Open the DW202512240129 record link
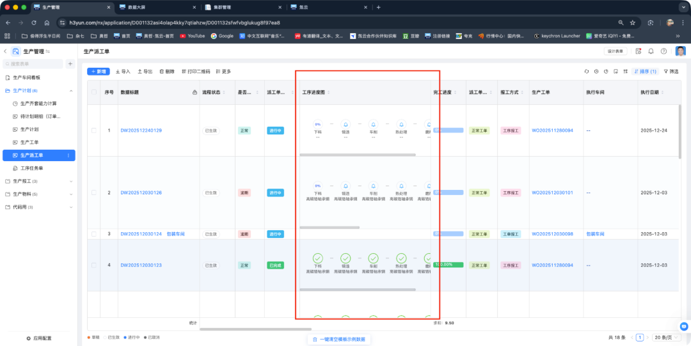This screenshot has height=346, width=691. [141, 130]
